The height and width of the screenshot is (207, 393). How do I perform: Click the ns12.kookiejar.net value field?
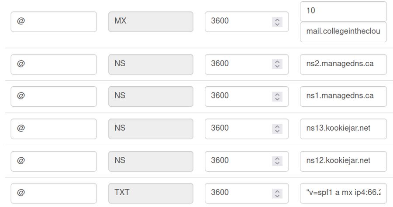pos(343,161)
